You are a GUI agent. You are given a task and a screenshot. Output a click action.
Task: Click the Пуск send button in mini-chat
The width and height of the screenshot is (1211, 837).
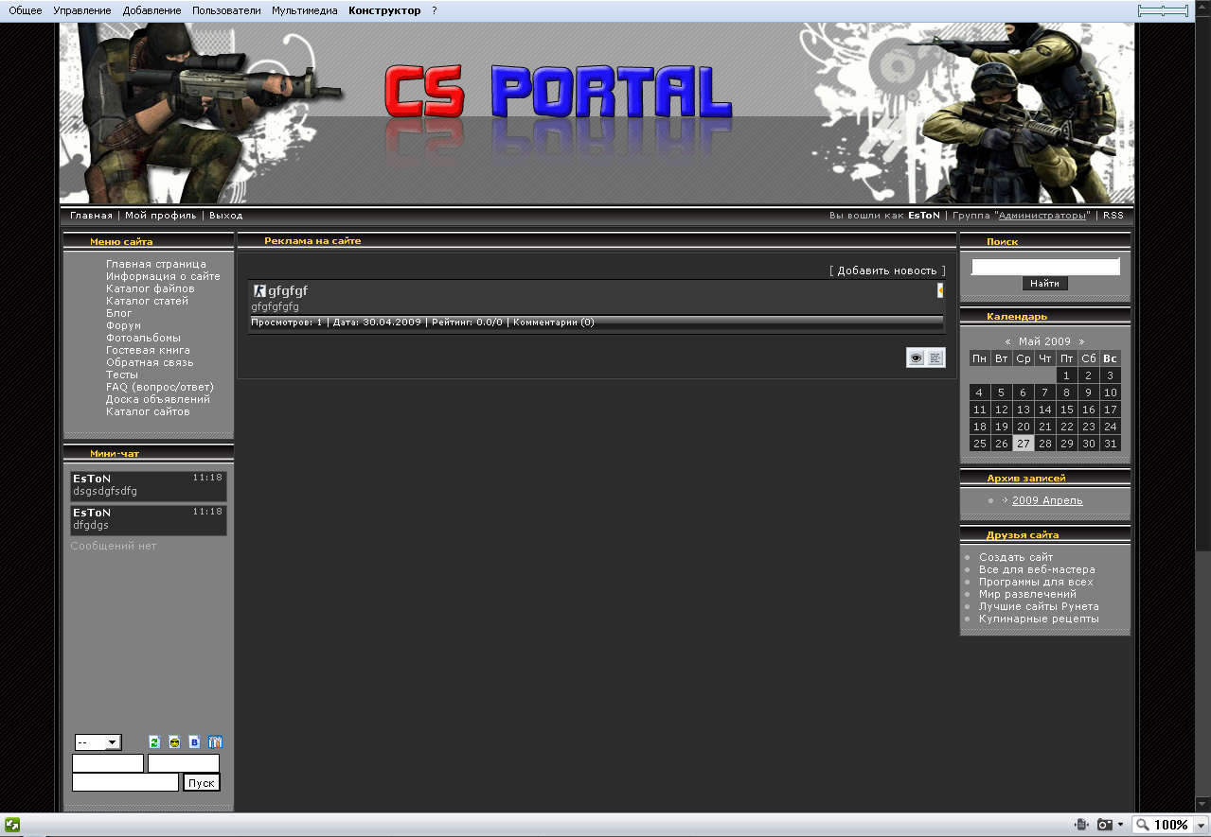(201, 783)
